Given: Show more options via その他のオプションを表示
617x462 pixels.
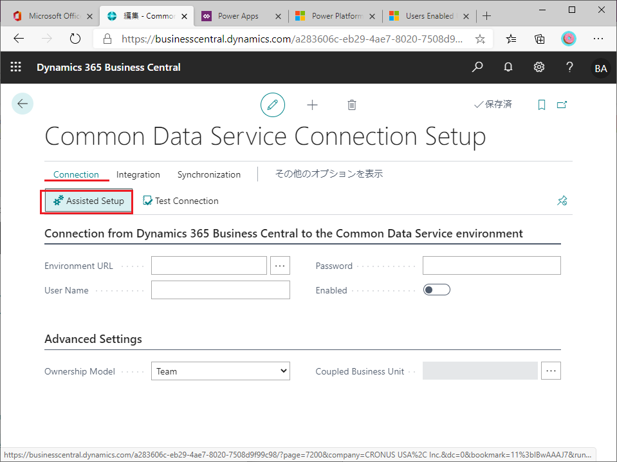Looking at the screenshot, I should (329, 174).
